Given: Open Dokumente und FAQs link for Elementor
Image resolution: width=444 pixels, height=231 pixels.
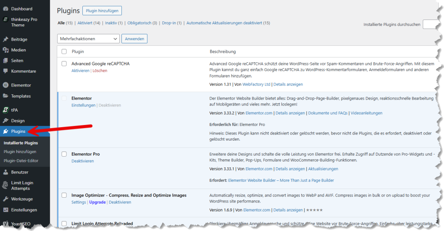Looking at the screenshot, I should tap(328, 113).
